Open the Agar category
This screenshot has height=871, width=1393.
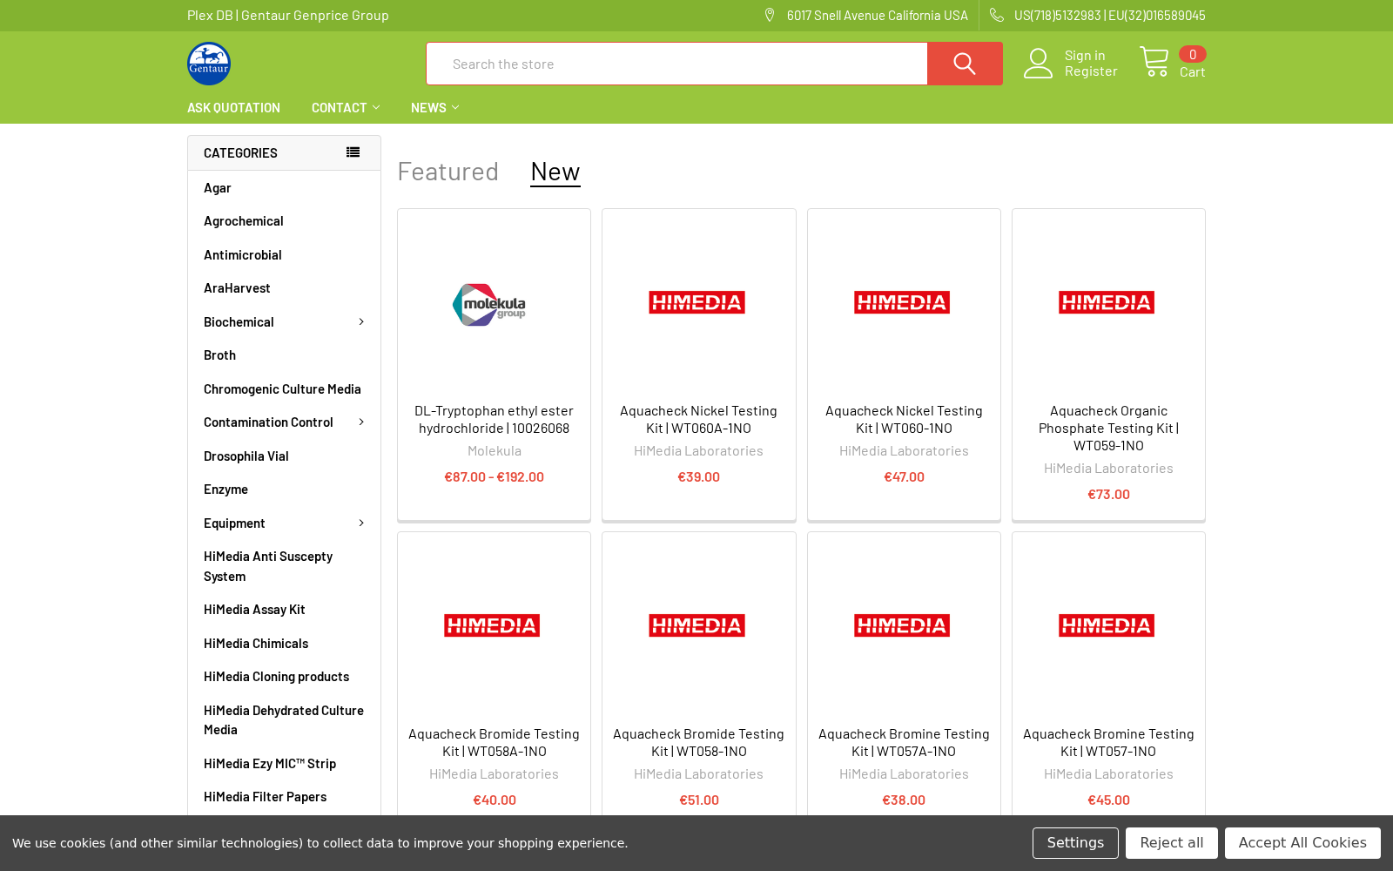[218, 188]
